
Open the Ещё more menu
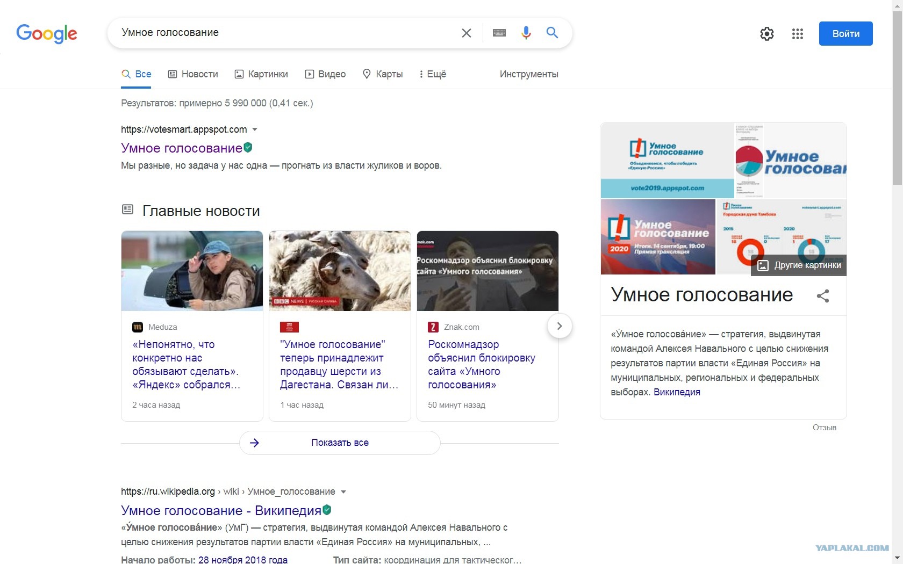point(433,74)
